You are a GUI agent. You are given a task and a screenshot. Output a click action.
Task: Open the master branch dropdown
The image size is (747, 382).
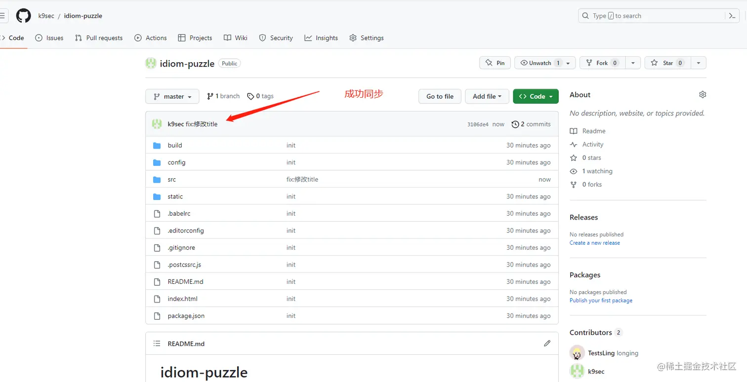(172, 96)
